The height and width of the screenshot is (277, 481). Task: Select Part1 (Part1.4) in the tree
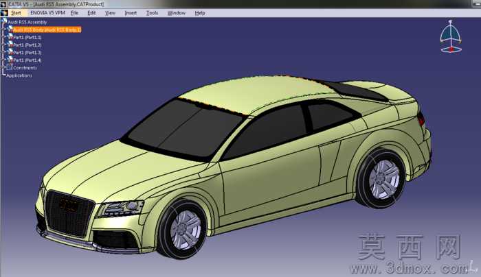tap(27, 60)
